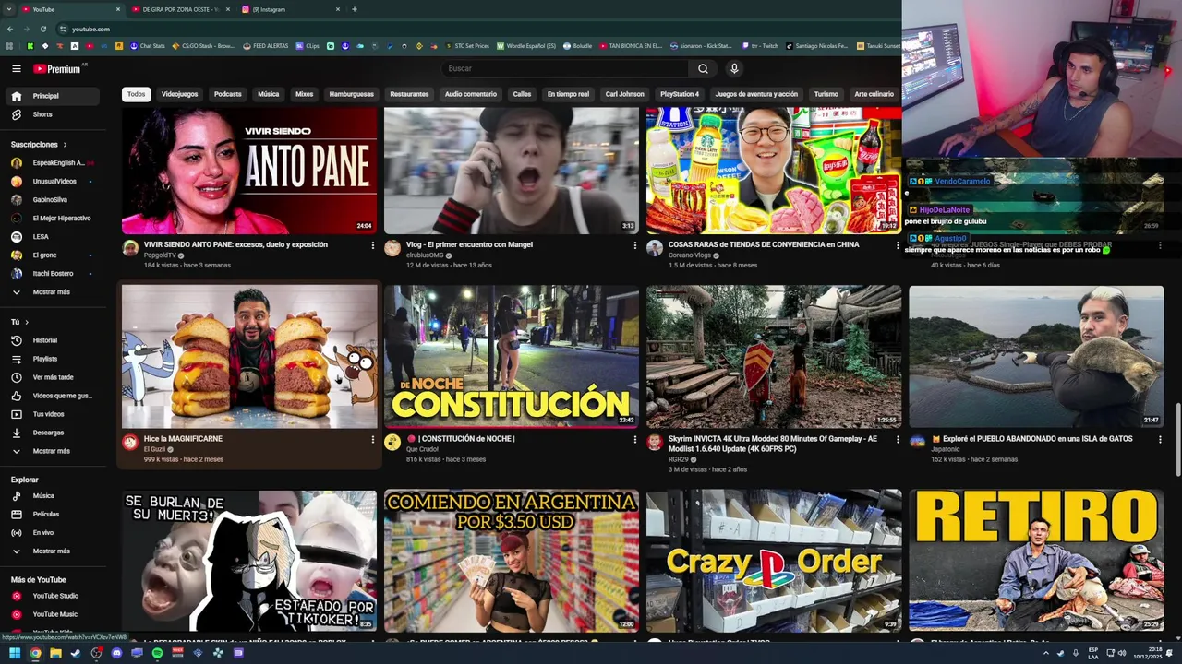Image resolution: width=1182 pixels, height=664 pixels.
Task: Open GabinoSilva subscription channel
Action: click(x=54, y=199)
